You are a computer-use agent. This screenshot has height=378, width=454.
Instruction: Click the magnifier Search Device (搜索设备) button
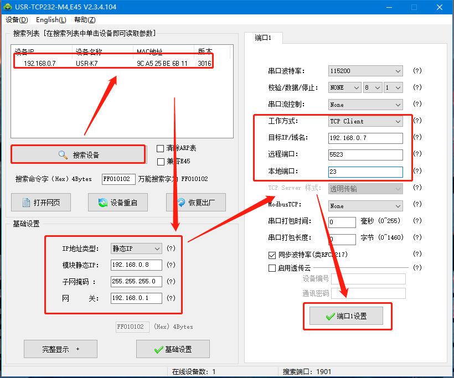(78, 155)
